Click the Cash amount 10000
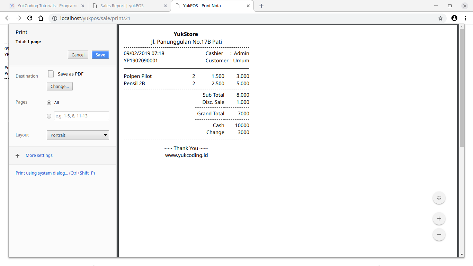This screenshot has height=266, width=473. click(242, 125)
